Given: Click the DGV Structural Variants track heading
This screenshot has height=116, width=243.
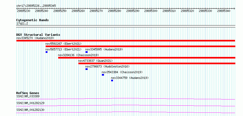Looking at the screenshot, I should pos(38,35).
